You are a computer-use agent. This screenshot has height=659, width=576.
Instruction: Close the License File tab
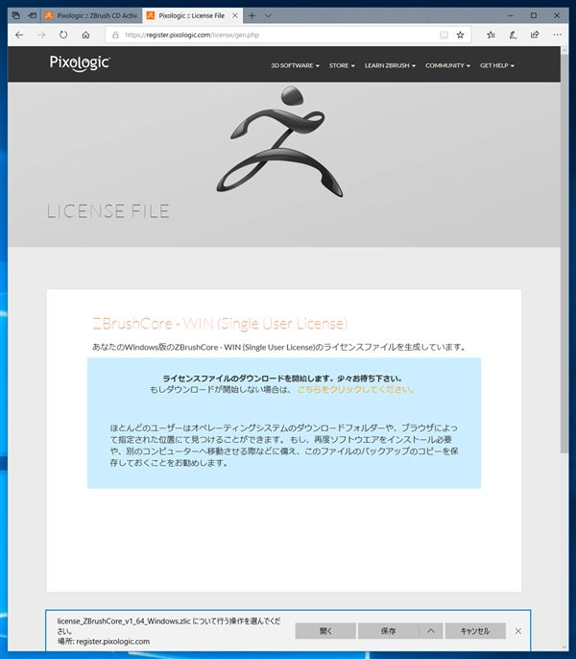235,15
